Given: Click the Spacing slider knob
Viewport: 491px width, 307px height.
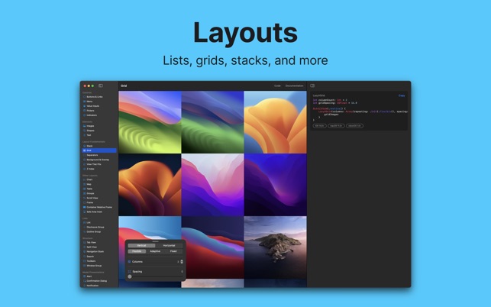Looking at the screenshot, I should [130, 276].
